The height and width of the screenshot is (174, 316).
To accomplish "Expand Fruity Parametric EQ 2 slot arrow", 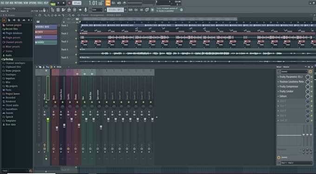I will pyautogui.click(x=278, y=77).
